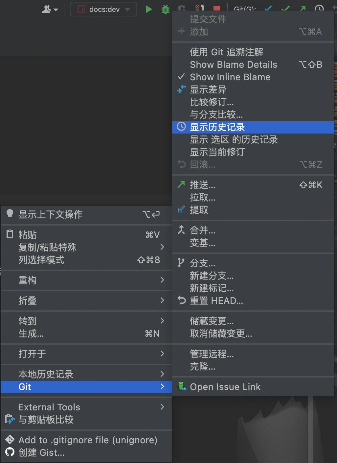Toggle the Show Inline Blame checkmark
Image resolution: width=337 pixels, height=463 pixels.
181,77
